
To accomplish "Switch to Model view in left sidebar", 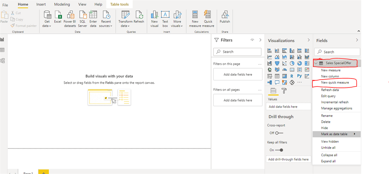I will point(3,60).
